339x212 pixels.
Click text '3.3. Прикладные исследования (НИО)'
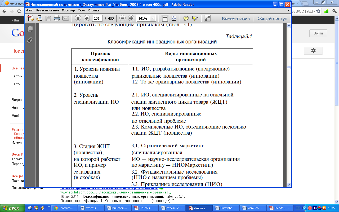177,184
